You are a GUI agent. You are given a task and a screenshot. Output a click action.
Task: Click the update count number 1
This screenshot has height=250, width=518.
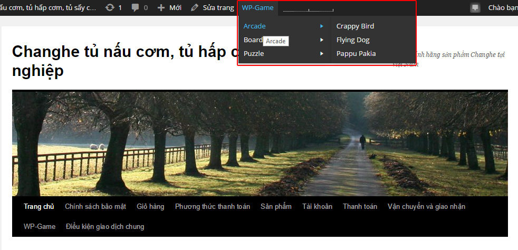[120, 7]
